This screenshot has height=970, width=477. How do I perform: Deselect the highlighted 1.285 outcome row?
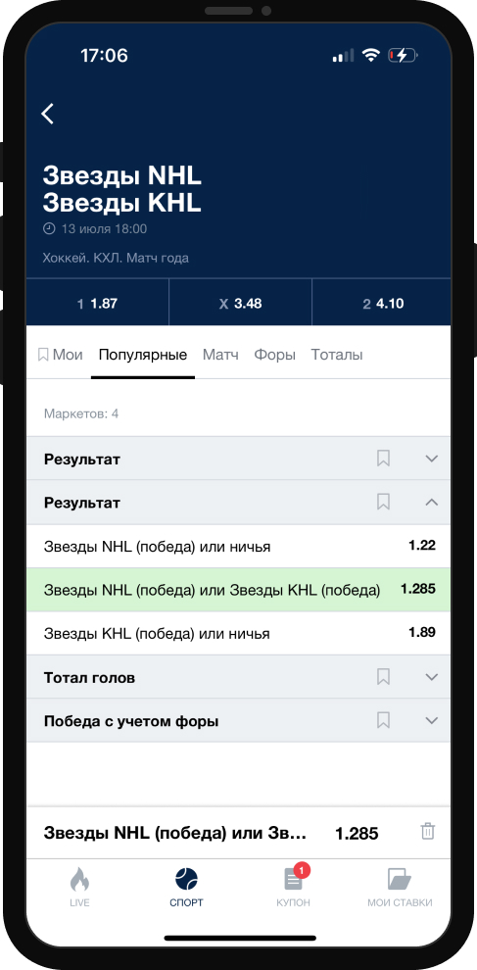pos(238,590)
